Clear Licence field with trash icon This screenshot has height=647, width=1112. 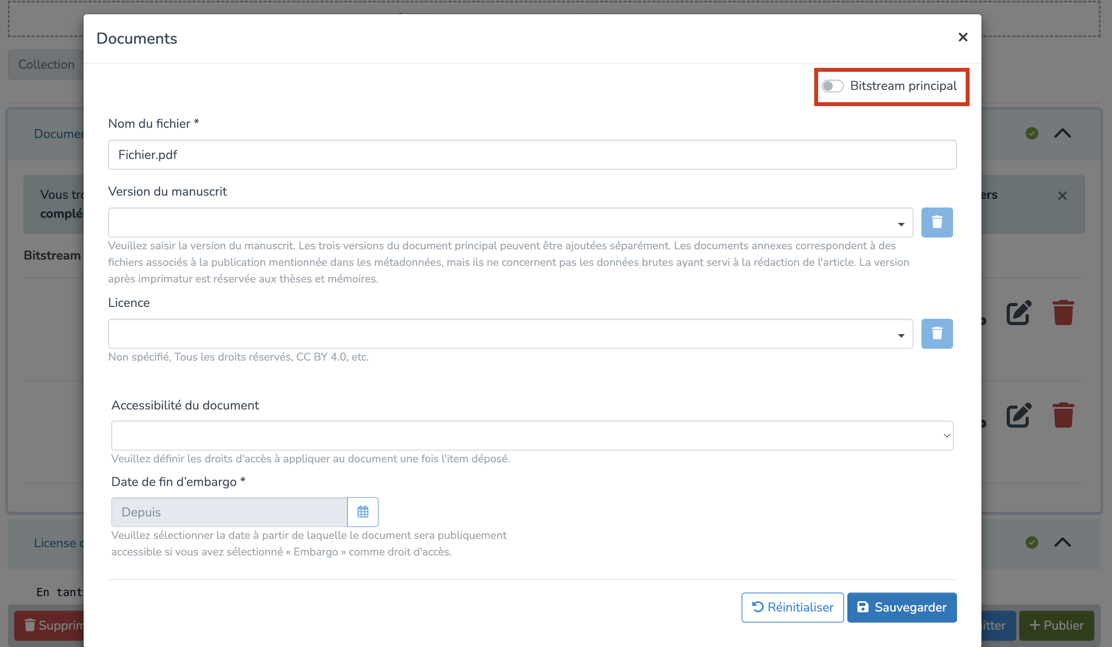pos(936,334)
